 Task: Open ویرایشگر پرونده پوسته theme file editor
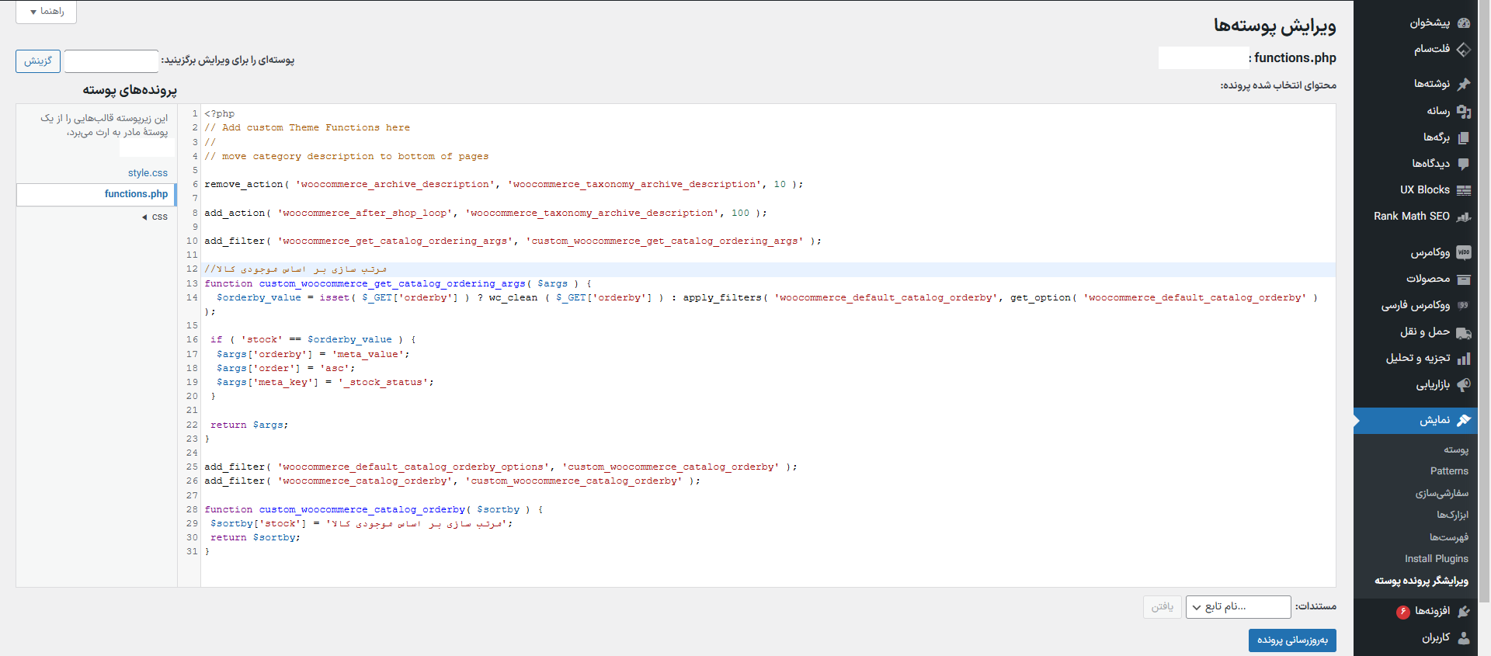click(x=1421, y=581)
